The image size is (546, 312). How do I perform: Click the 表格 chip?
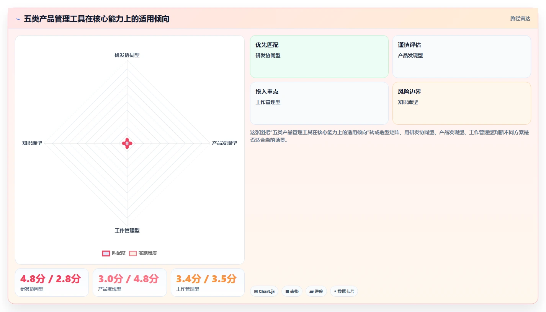tap(292, 291)
